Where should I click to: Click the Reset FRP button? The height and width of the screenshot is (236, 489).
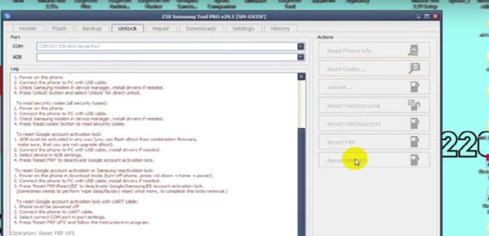point(374,142)
